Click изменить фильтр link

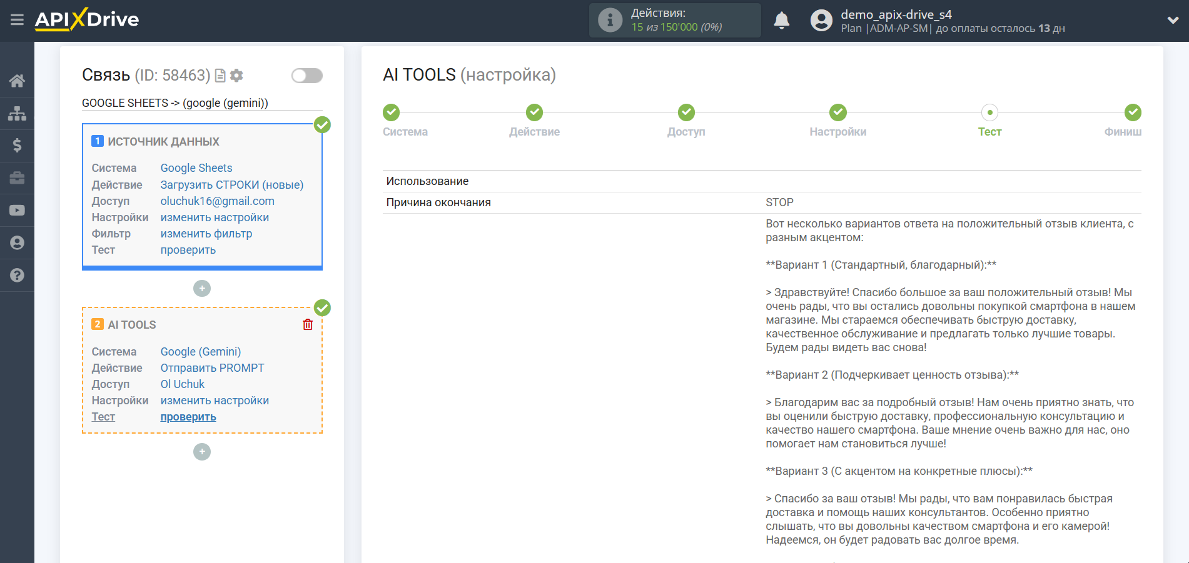[x=206, y=234]
